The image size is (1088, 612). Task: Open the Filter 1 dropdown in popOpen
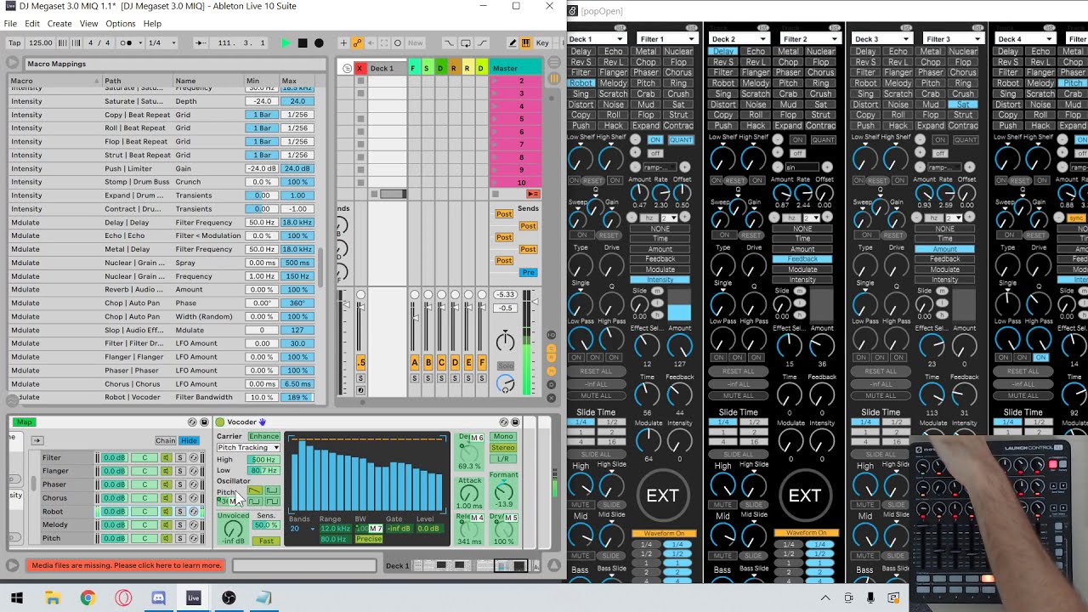point(667,39)
